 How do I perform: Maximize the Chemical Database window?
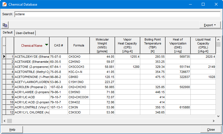coord(203,4)
